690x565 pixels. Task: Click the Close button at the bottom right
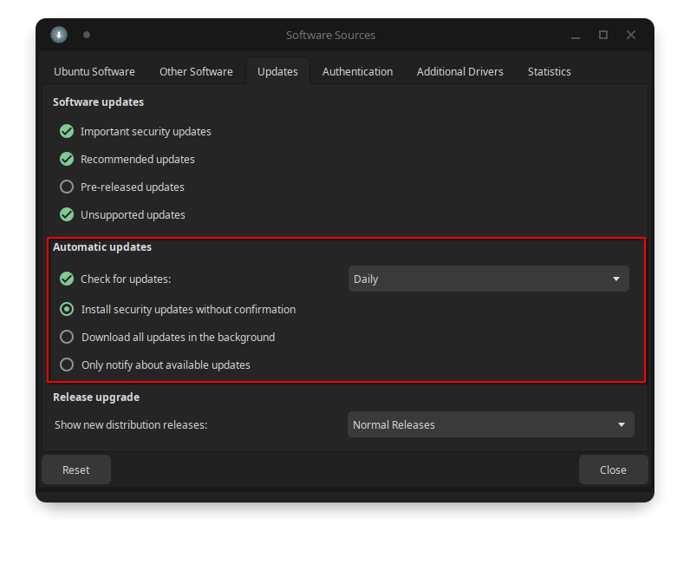click(613, 470)
